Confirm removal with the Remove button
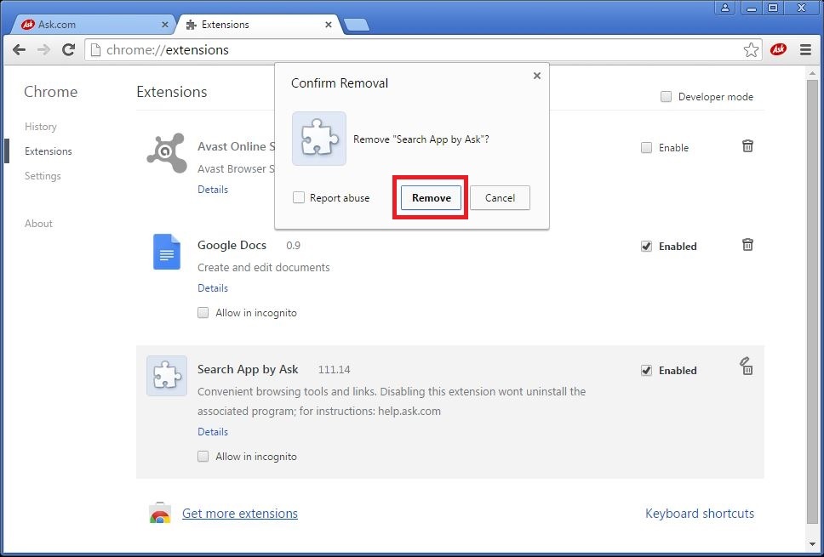This screenshot has height=557, width=824. (431, 198)
